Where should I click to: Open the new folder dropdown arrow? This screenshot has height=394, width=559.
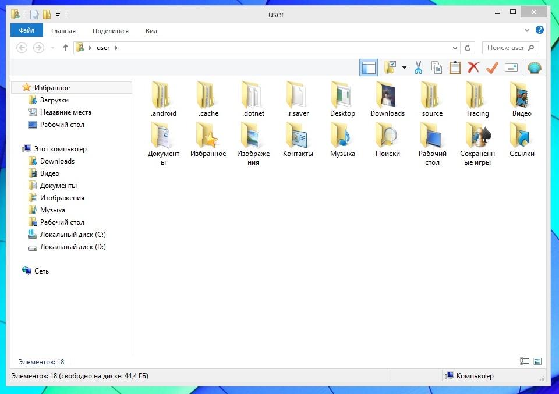click(403, 67)
